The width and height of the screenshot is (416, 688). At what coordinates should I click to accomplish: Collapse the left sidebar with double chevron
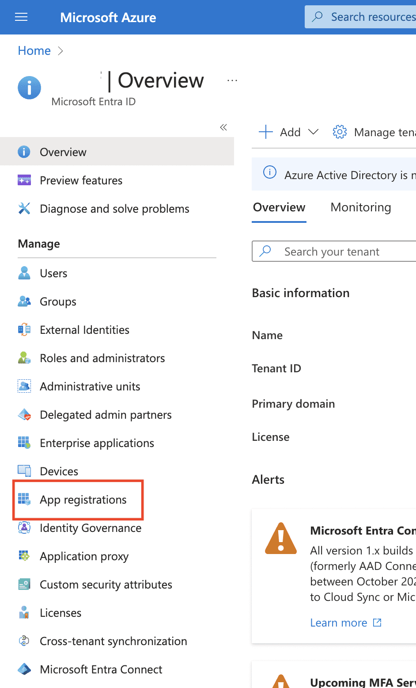tap(223, 127)
